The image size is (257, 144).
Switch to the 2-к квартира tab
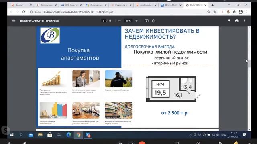coord(96,5)
